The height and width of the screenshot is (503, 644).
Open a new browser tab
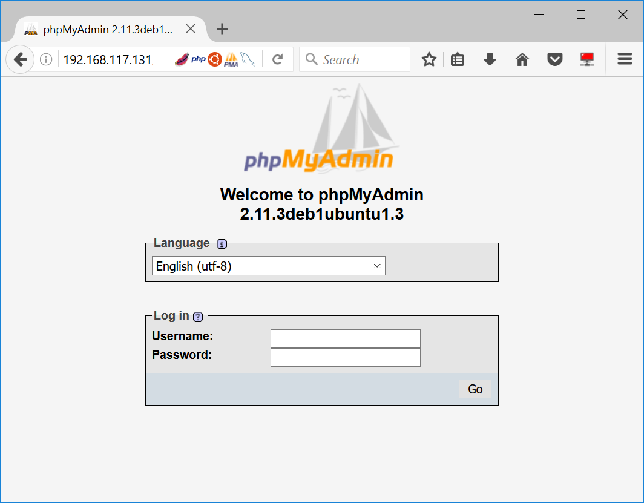click(222, 28)
